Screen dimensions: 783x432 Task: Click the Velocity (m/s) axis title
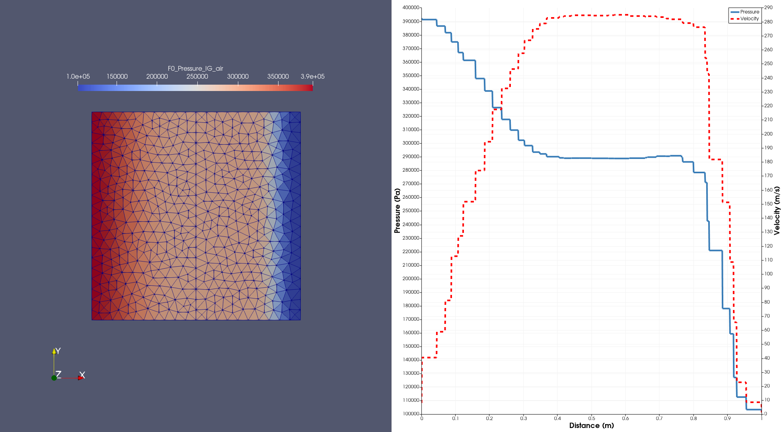(x=777, y=211)
